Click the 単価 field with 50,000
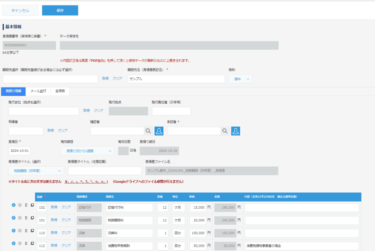This screenshot has width=375, height=251. tap(198, 246)
